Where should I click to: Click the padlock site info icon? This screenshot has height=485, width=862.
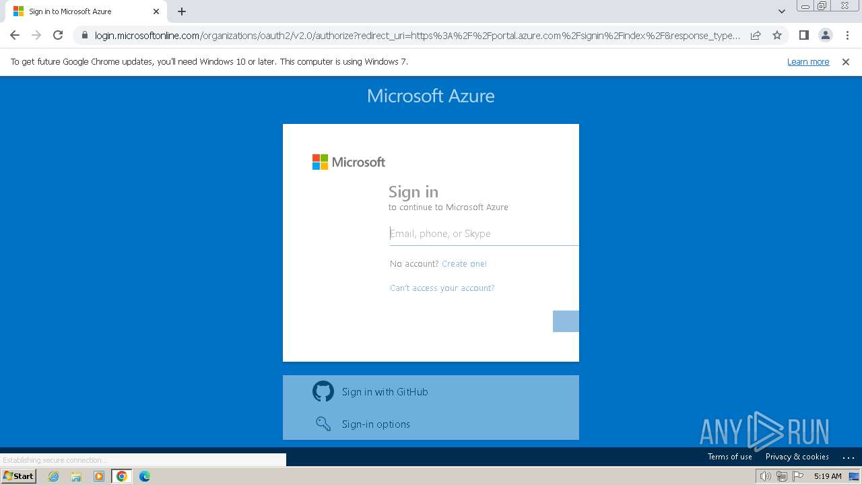[84, 35]
